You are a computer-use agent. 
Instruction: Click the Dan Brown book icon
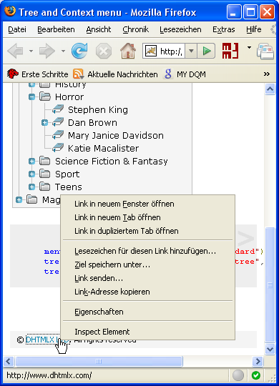click(58, 122)
